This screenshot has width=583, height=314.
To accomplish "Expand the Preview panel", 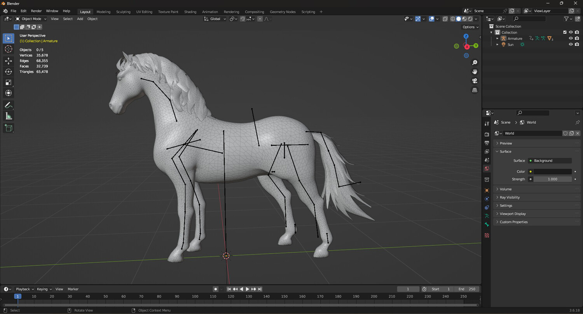I will (536, 143).
